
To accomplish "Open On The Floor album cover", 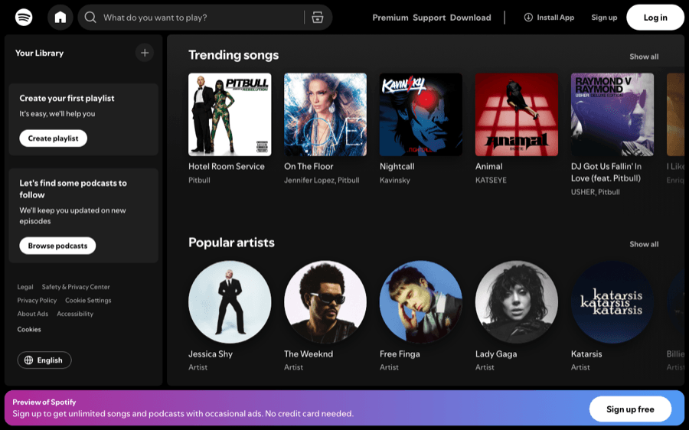I will pyautogui.click(x=325, y=115).
